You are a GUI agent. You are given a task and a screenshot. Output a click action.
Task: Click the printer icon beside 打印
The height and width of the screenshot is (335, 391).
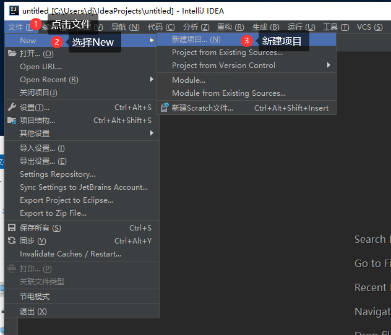pyautogui.click(x=12, y=268)
